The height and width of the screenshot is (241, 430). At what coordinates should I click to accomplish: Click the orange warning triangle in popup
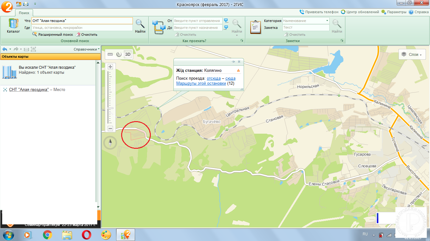coord(238,71)
